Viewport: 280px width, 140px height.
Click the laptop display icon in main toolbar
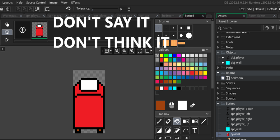47,9
